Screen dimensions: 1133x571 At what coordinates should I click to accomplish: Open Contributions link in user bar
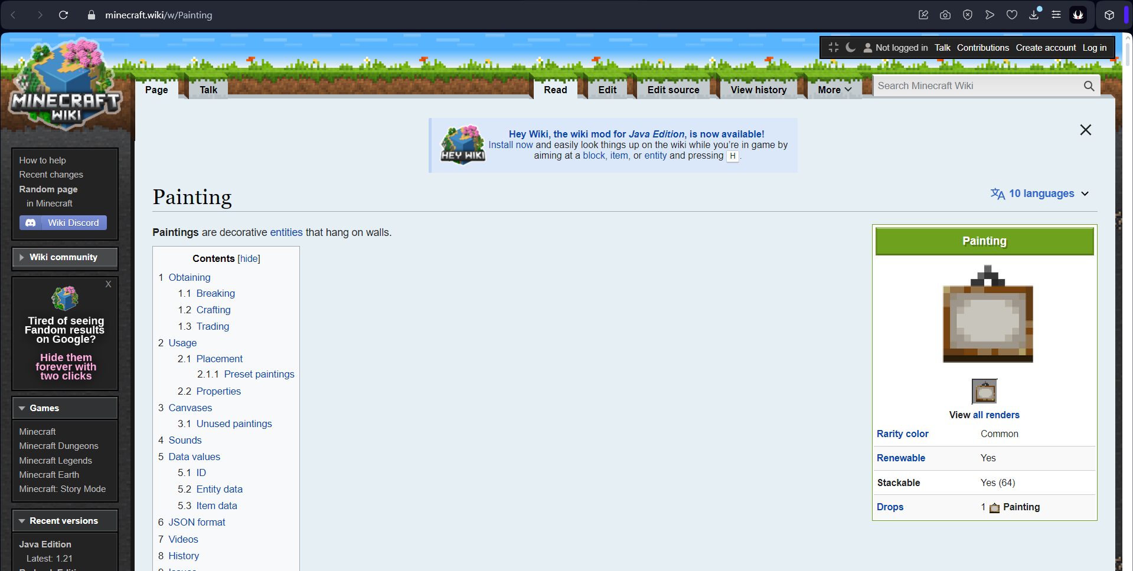982,48
